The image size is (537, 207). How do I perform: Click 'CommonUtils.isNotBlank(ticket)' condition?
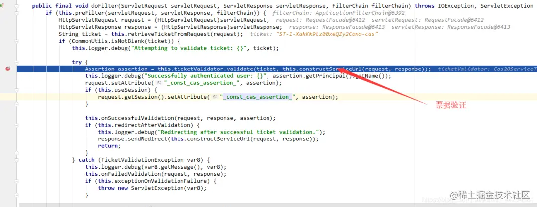click(124, 41)
